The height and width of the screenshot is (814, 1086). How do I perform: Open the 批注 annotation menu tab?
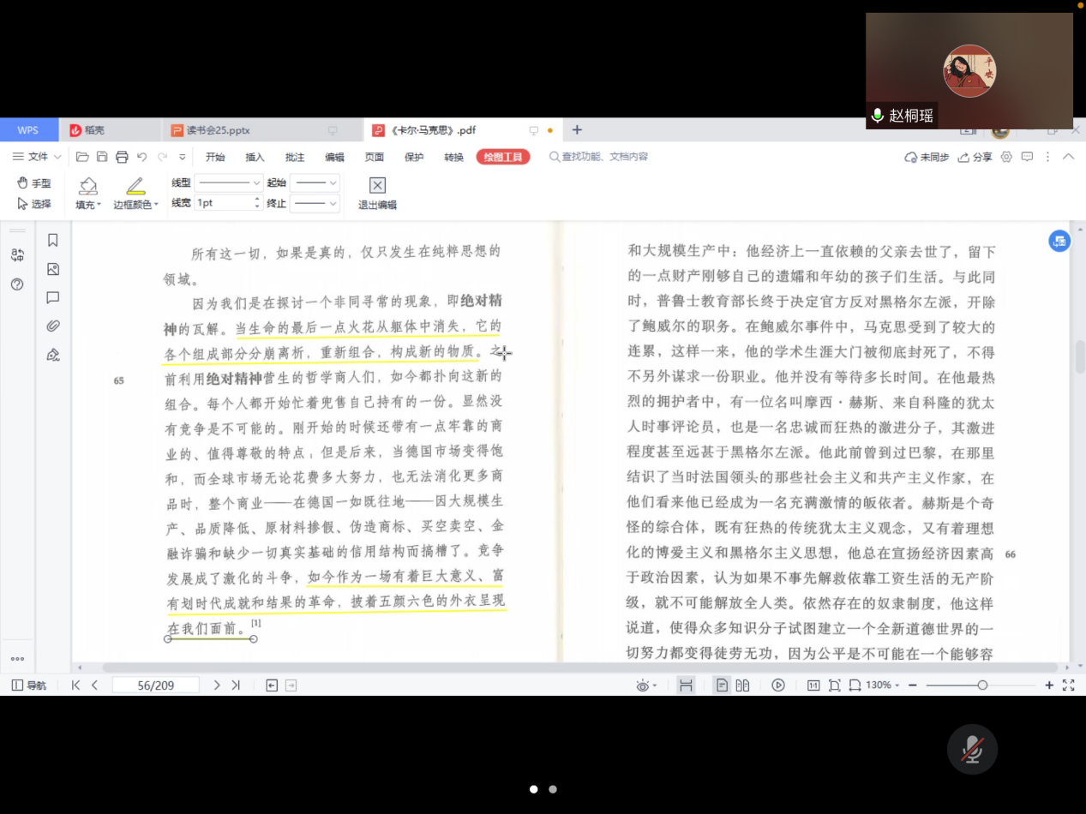pos(295,157)
